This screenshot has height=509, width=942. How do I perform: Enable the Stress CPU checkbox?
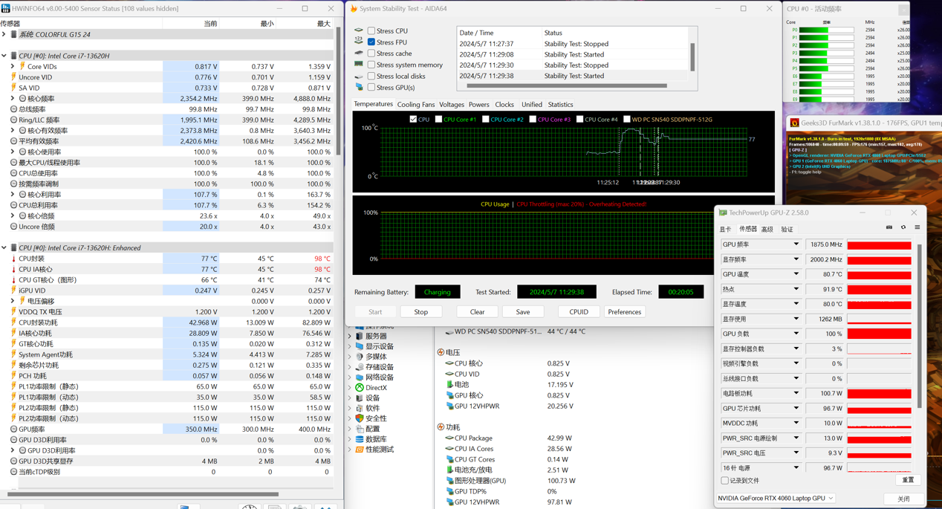[371, 31]
